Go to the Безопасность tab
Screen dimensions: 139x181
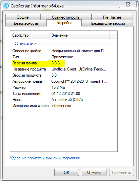tap(26, 23)
